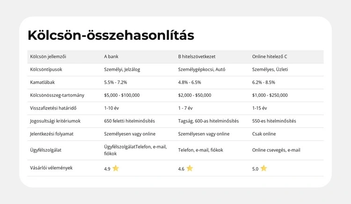Click the Kölcsöntípusok row label

[46, 69]
